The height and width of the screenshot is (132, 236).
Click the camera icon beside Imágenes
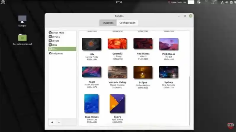click(x=50, y=53)
